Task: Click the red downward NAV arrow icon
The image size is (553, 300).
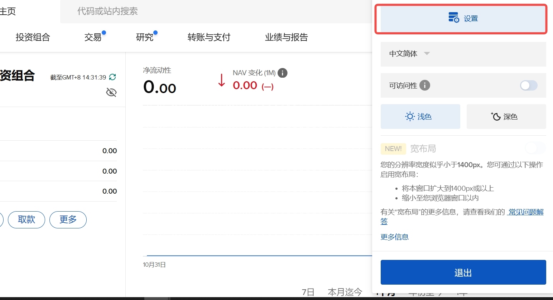Action: pyautogui.click(x=221, y=81)
